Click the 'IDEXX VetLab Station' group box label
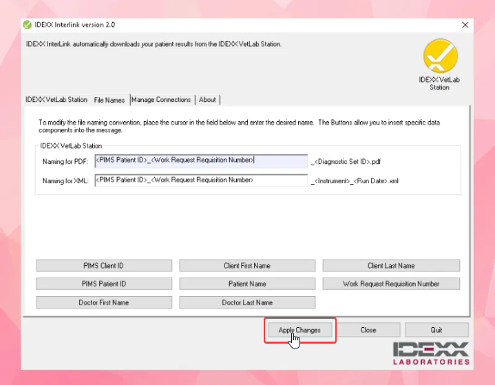The width and height of the screenshot is (495, 385). tap(71, 146)
